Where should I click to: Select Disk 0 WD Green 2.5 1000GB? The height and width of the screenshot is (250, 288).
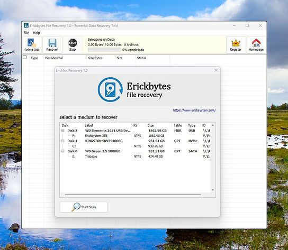136,151
